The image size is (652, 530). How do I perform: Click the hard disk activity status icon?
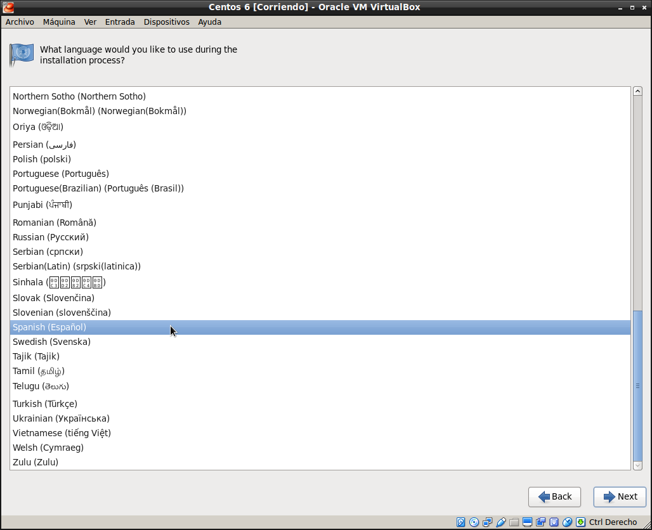point(460,522)
